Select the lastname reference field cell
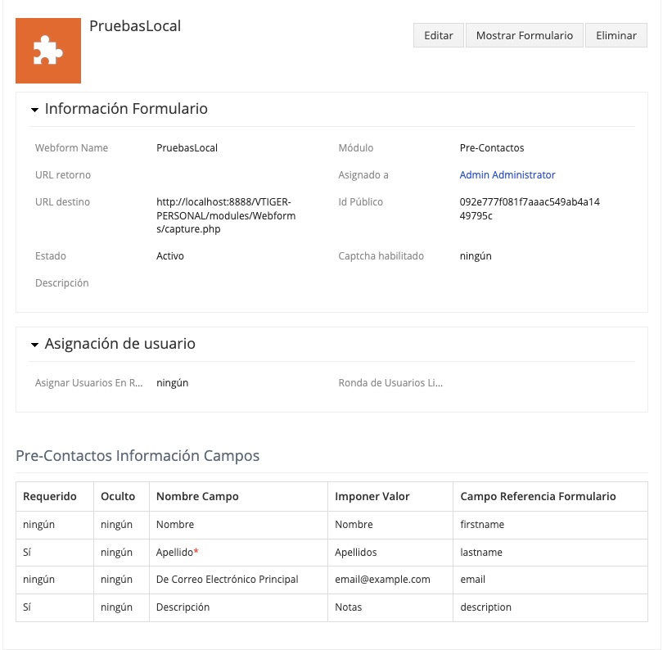The image size is (663, 650). point(481,553)
